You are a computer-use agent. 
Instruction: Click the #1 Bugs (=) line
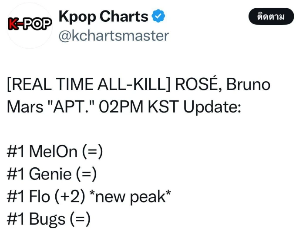click(x=49, y=219)
